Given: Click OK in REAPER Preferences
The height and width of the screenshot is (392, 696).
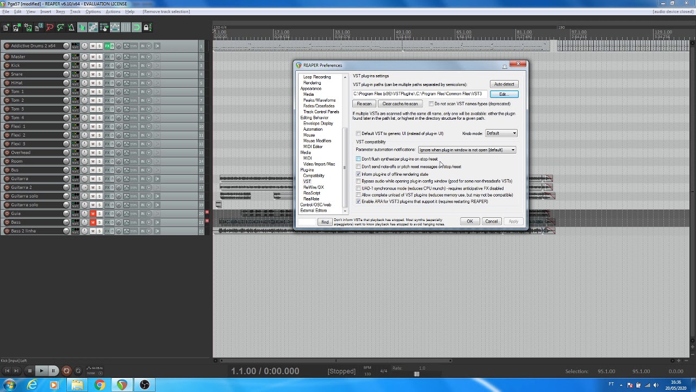Looking at the screenshot, I should 470,222.
